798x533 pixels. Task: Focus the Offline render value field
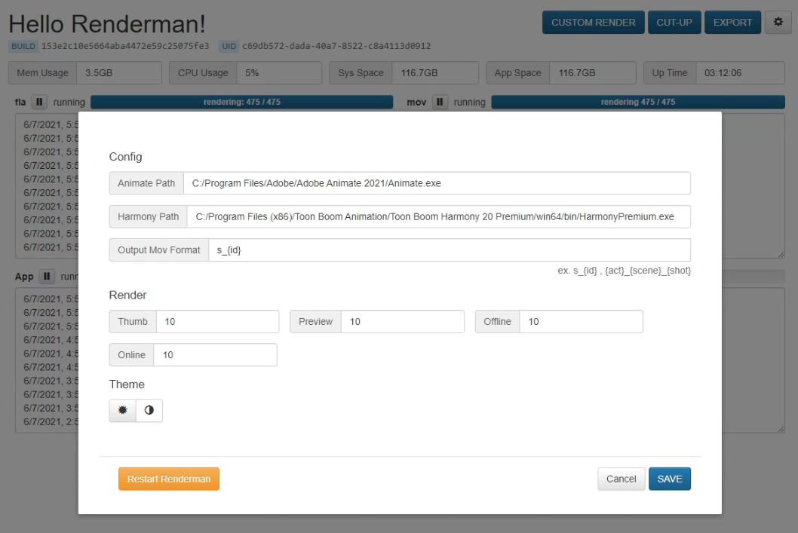(x=581, y=322)
